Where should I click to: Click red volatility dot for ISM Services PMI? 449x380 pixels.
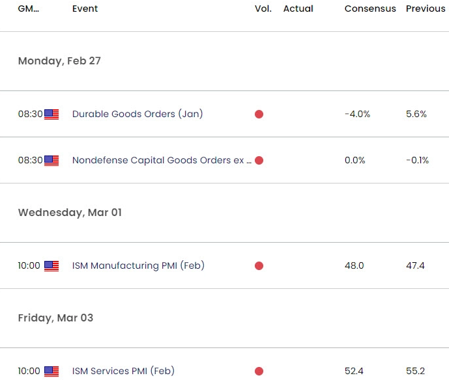[259, 371]
